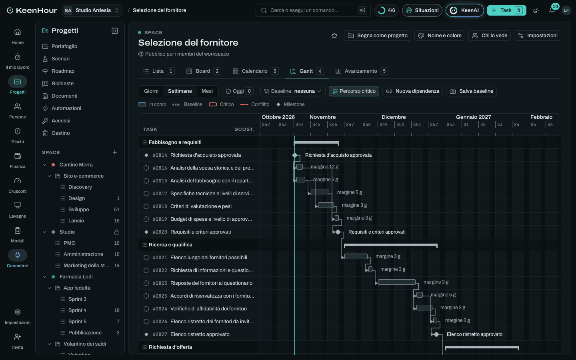The image size is (576, 360).
Task: Check off task #2821 status circle
Action: pyautogui.click(x=146, y=258)
